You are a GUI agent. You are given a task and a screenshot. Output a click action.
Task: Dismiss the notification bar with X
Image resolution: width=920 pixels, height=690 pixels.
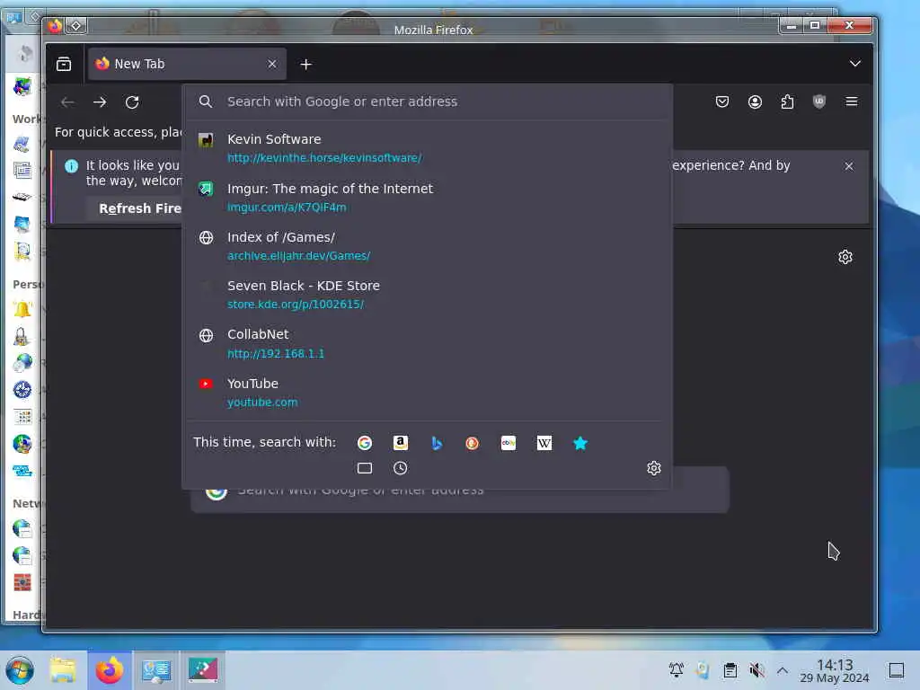coord(848,166)
